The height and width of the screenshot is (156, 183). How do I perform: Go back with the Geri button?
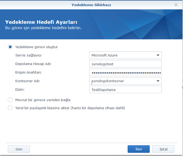tap(19, 149)
